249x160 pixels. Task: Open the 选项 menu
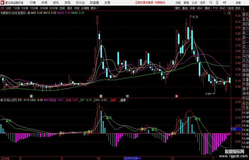coord(202,3)
